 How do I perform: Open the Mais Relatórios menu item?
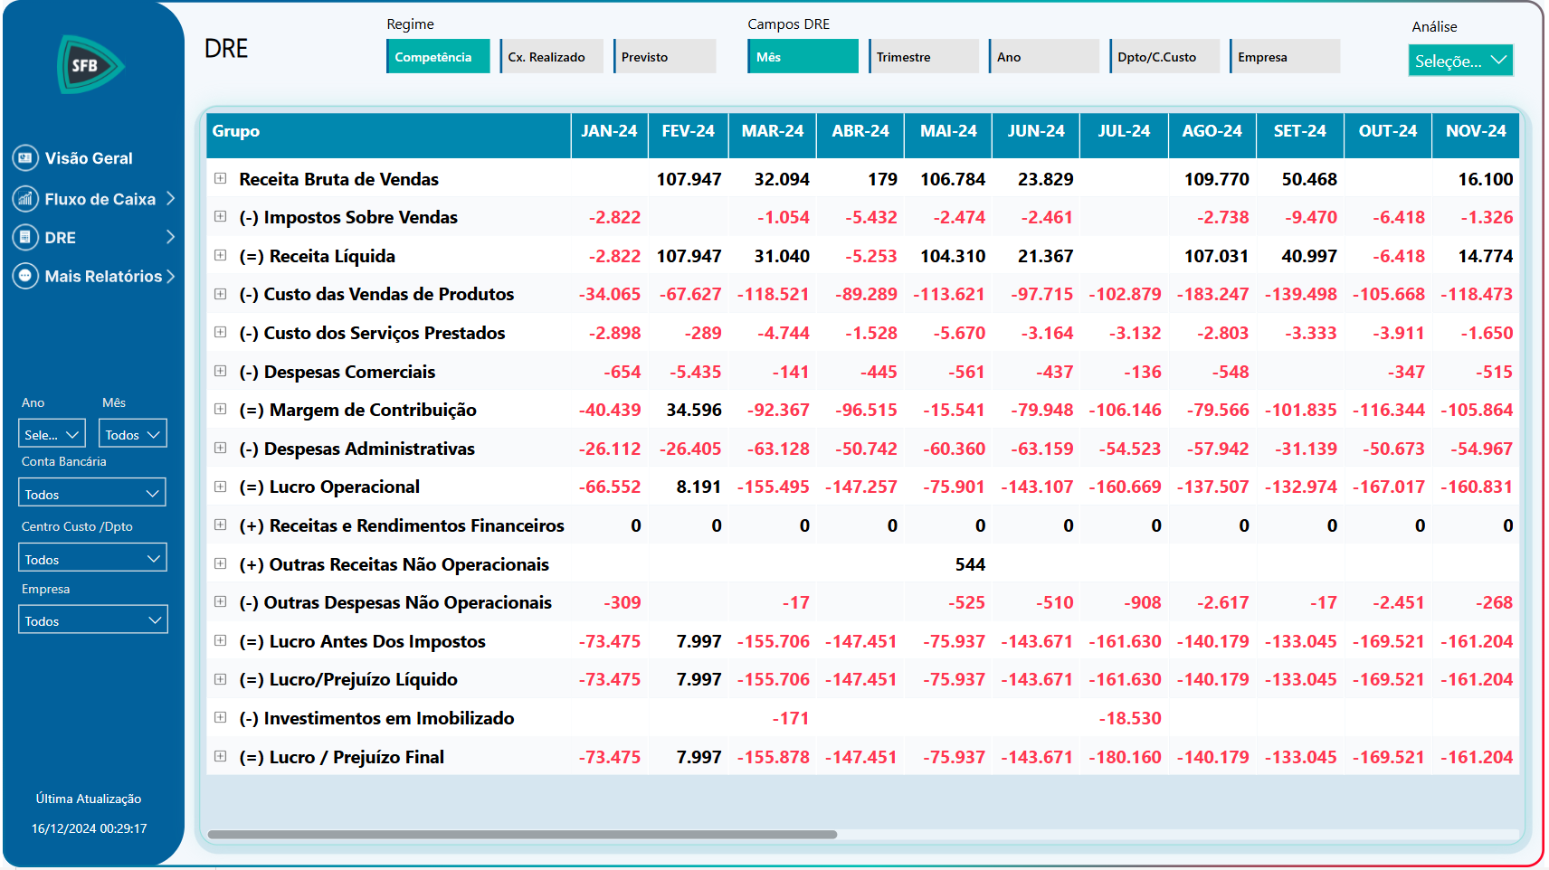click(103, 276)
